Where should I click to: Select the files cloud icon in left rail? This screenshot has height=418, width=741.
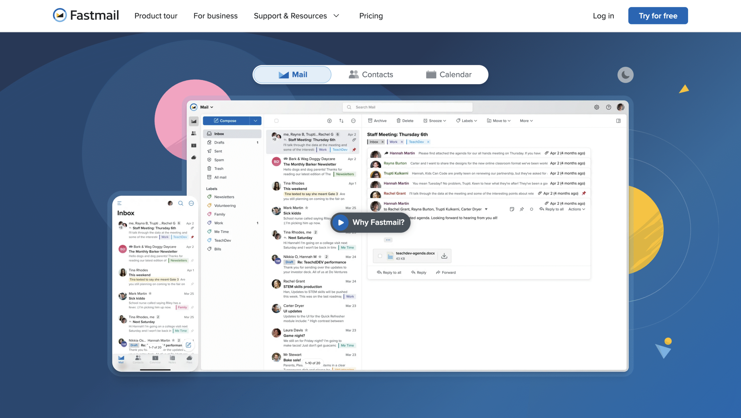[x=194, y=157]
